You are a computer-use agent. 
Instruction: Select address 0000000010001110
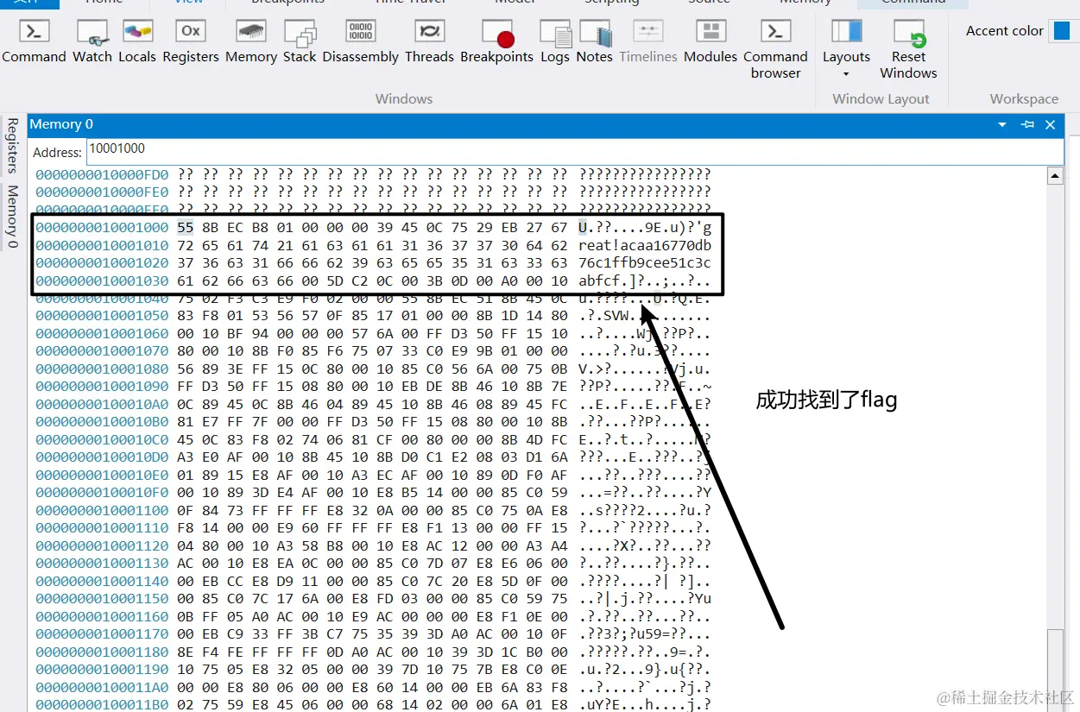tap(102, 528)
